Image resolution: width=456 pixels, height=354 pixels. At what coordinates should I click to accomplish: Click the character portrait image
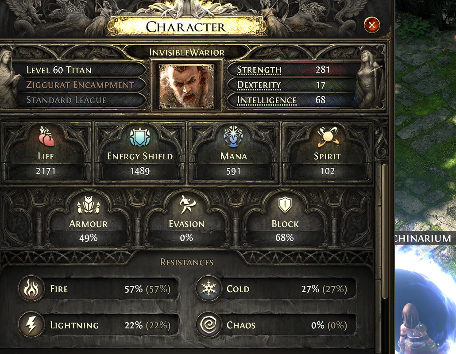(187, 86)
